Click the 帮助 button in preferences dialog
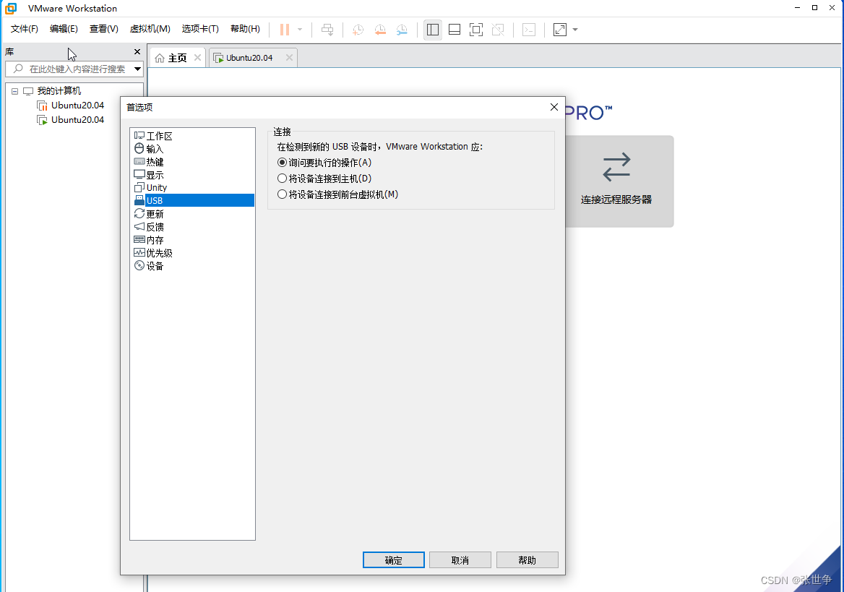Screen dimensions: 844x592 [x=527, y=559]
